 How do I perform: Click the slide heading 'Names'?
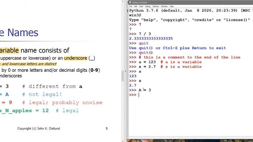point(23,32)
